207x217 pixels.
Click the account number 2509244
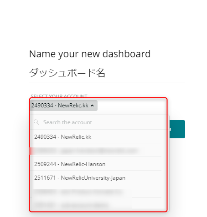(45, 164)
